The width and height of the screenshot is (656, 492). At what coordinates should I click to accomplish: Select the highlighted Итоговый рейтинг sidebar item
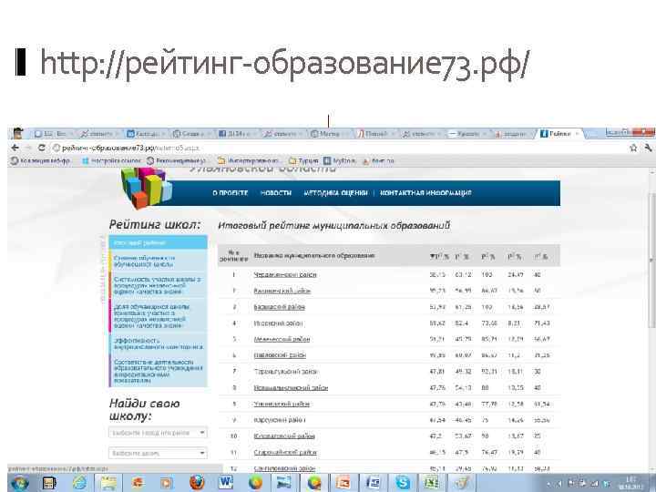click(x=159, y=242)
